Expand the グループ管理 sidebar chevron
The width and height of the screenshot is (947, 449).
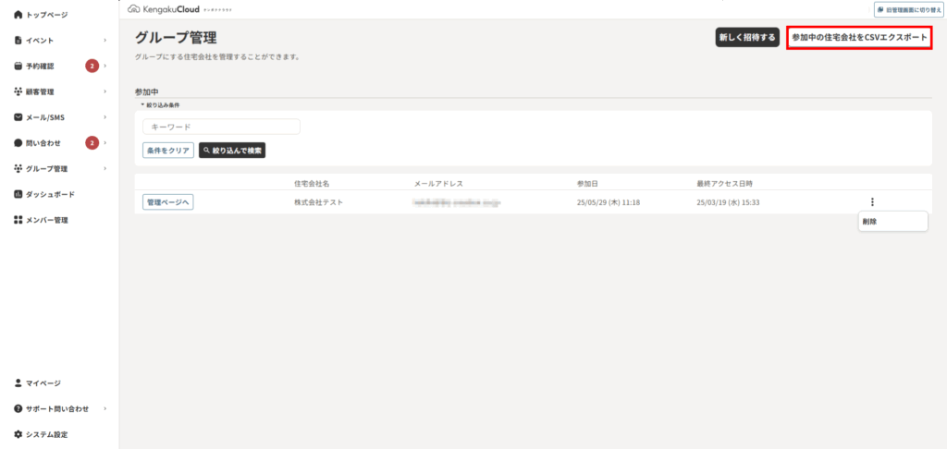pos(105,169)
